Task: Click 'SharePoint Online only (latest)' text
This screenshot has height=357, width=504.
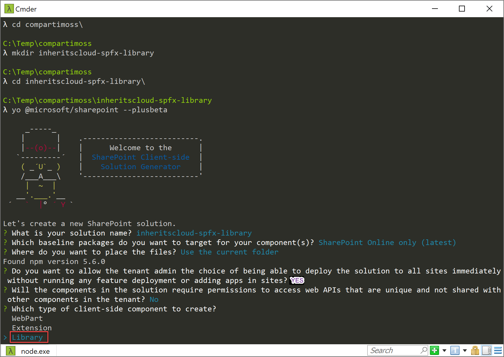Action: pos(387,243)
